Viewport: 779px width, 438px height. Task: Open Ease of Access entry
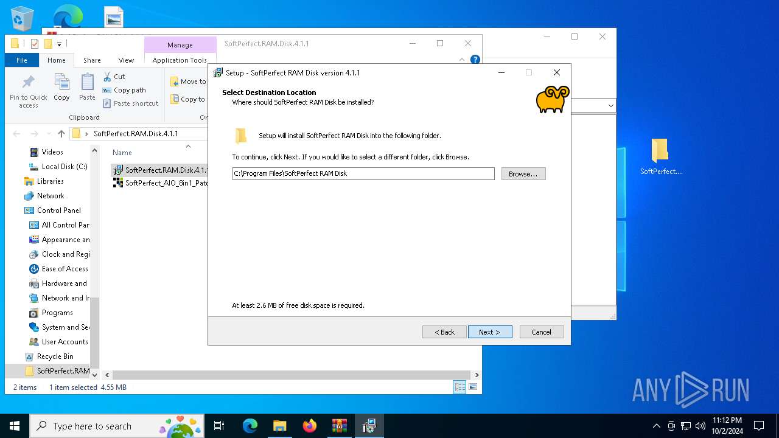[59, 269]
